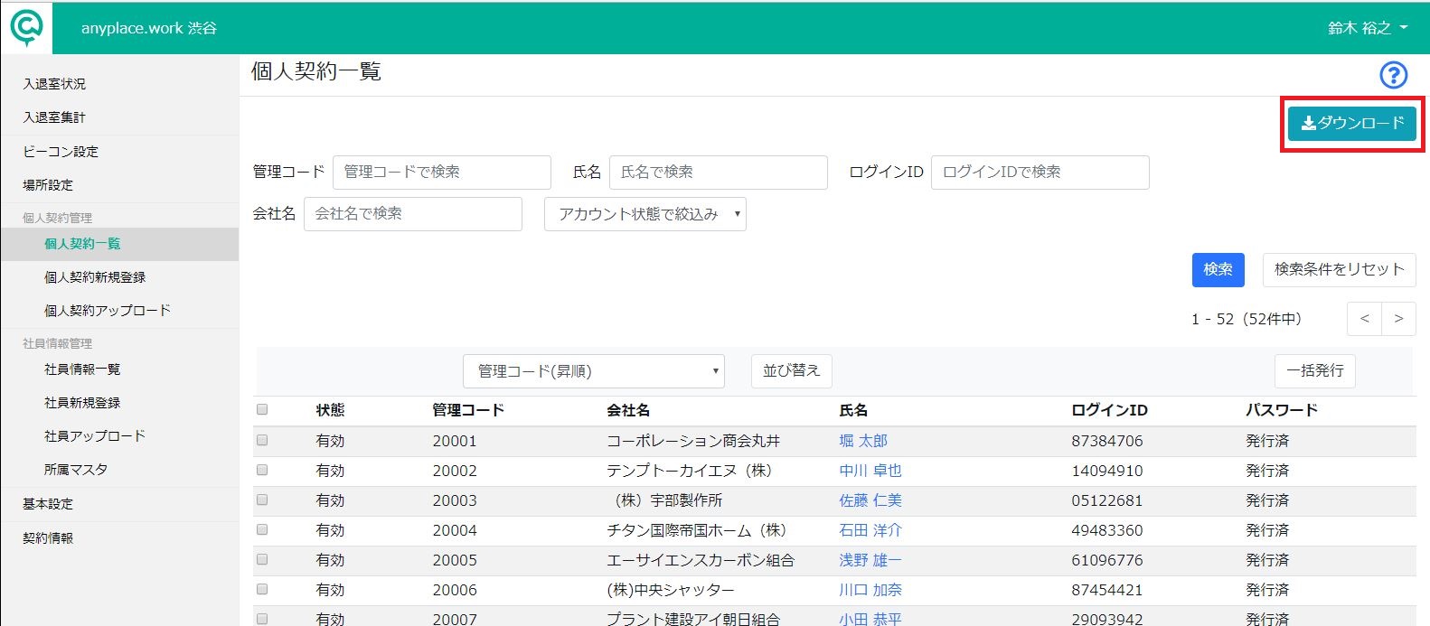Click the 一括発行 button
The height and width of the screenshot is (626, 1430).
tap(1315, 371)
